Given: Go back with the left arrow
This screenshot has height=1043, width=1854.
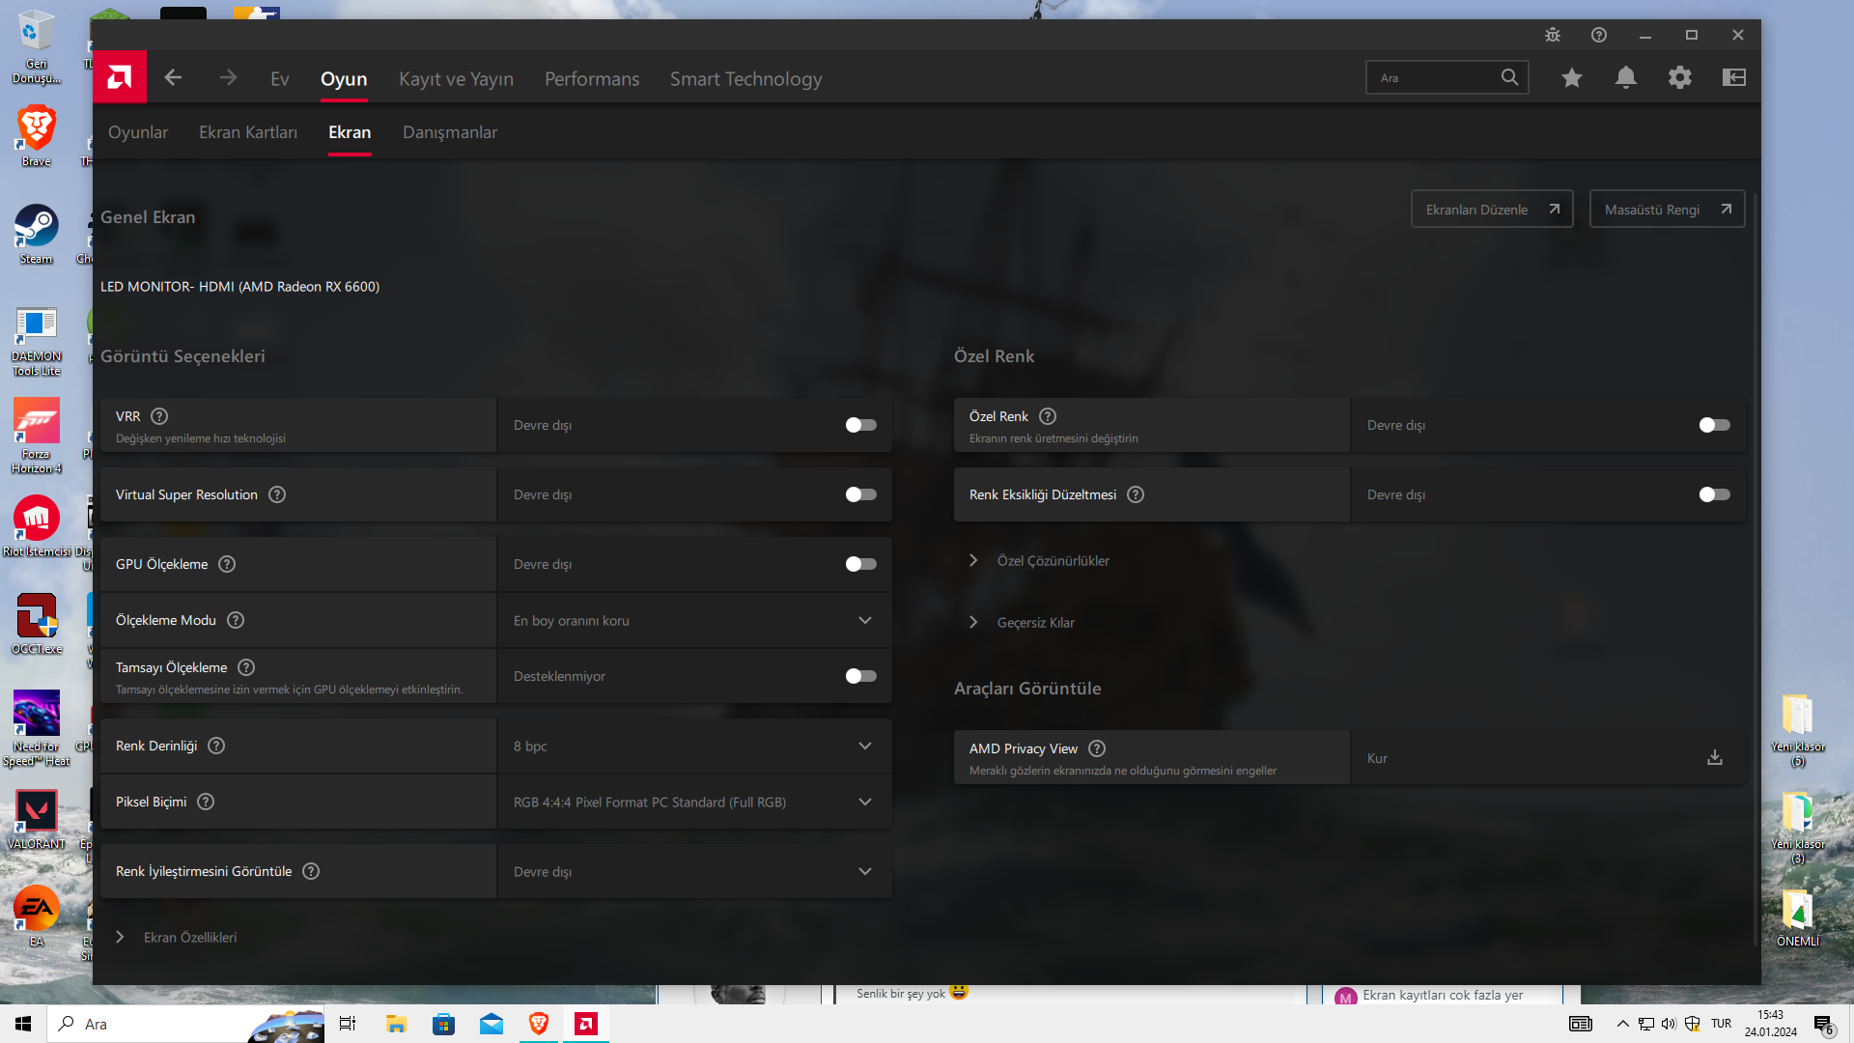Looking at the screenshot, I should coord(173,77).
